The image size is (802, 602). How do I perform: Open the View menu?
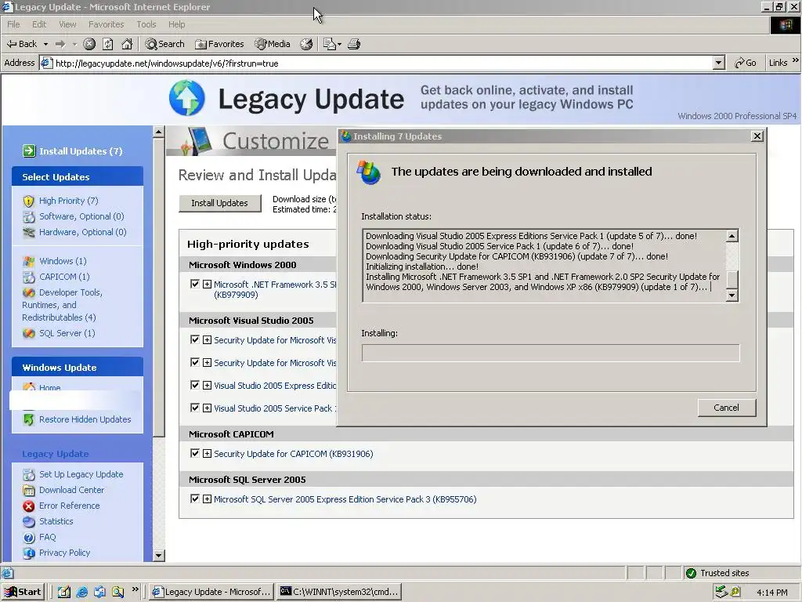click(67, 24)
